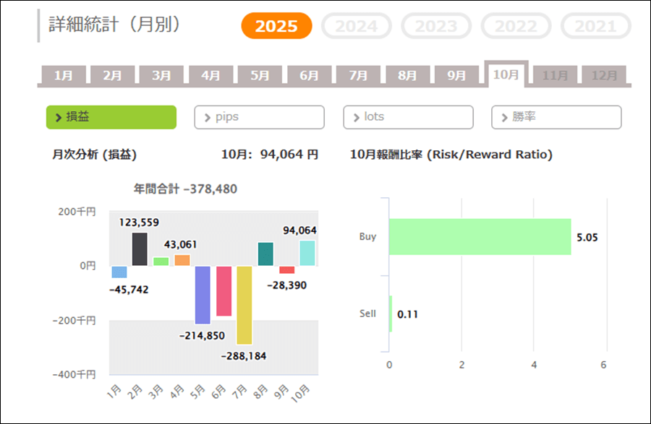This screenshot has height=424, width=651.
Task: Select the 2025 year button
Action: (x=276, y=26)
